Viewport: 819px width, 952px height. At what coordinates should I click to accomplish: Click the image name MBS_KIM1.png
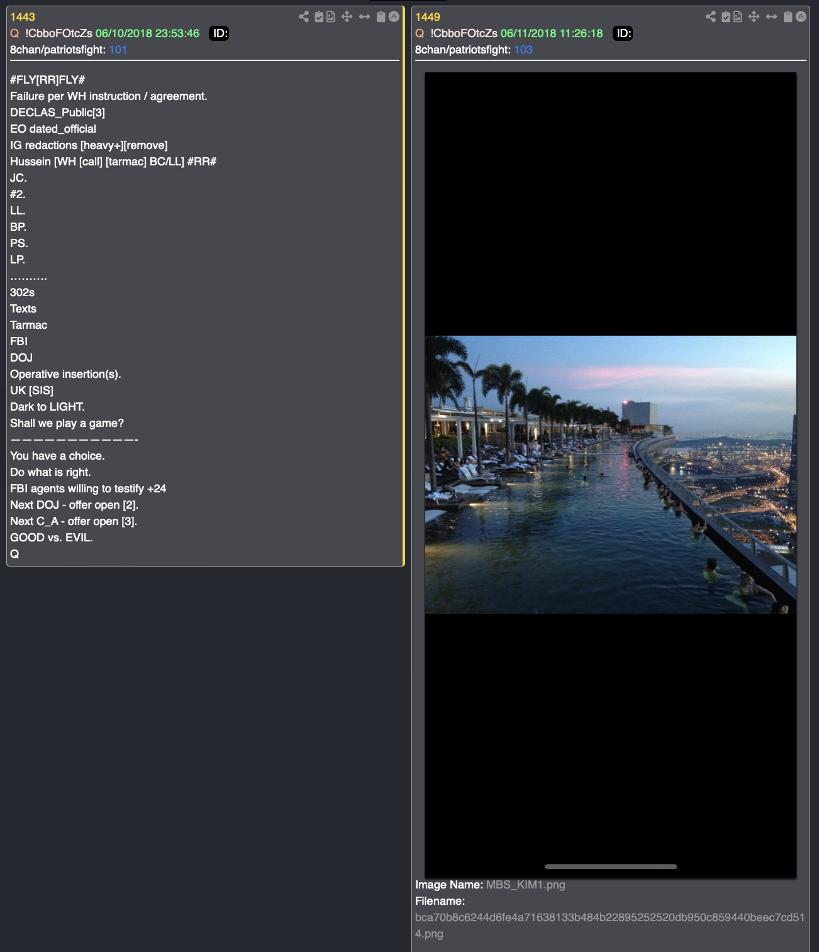pos(526,885)
